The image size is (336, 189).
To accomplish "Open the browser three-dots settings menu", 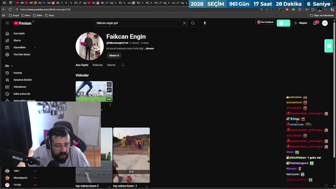I will click(326, 9).
